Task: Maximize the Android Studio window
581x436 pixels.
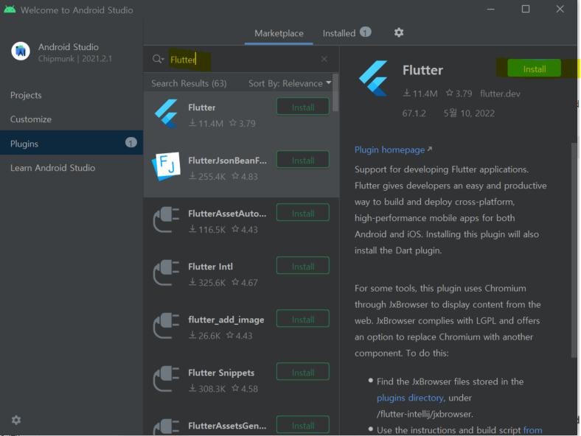Action: [x=526, y=9]
